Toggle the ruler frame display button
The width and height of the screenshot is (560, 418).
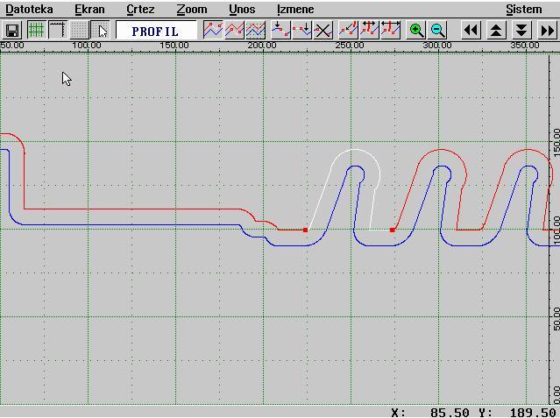pos(58,31)
